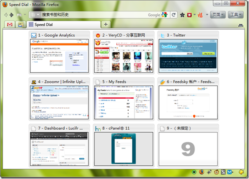Click the faded home icon in toolbar
Screen dimensions: 249x179
pyautogui.click(x=19, y=15)
